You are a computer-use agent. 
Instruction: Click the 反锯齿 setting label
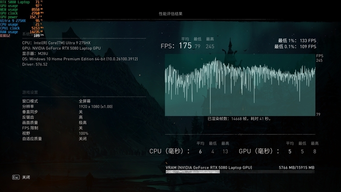point(28,117)
